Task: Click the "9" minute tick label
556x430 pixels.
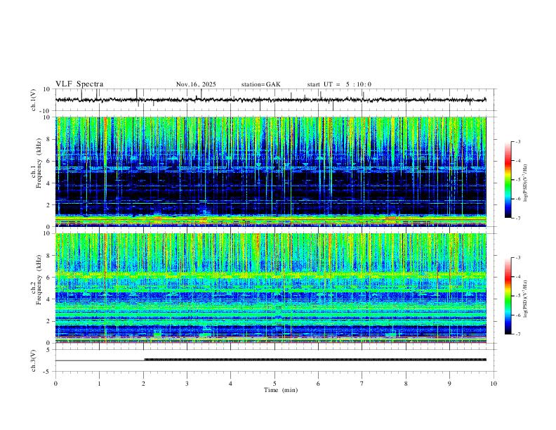Action: [449, 384]
